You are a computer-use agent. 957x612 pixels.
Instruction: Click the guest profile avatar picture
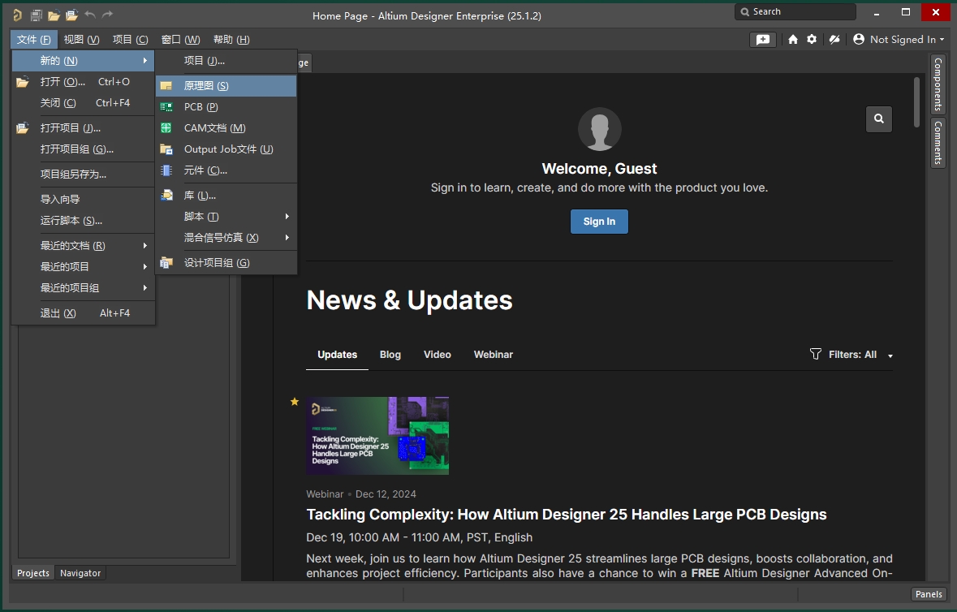coord(599,129)
